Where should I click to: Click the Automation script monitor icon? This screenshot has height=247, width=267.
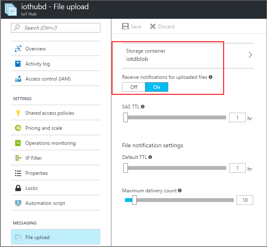click(18, 203)
